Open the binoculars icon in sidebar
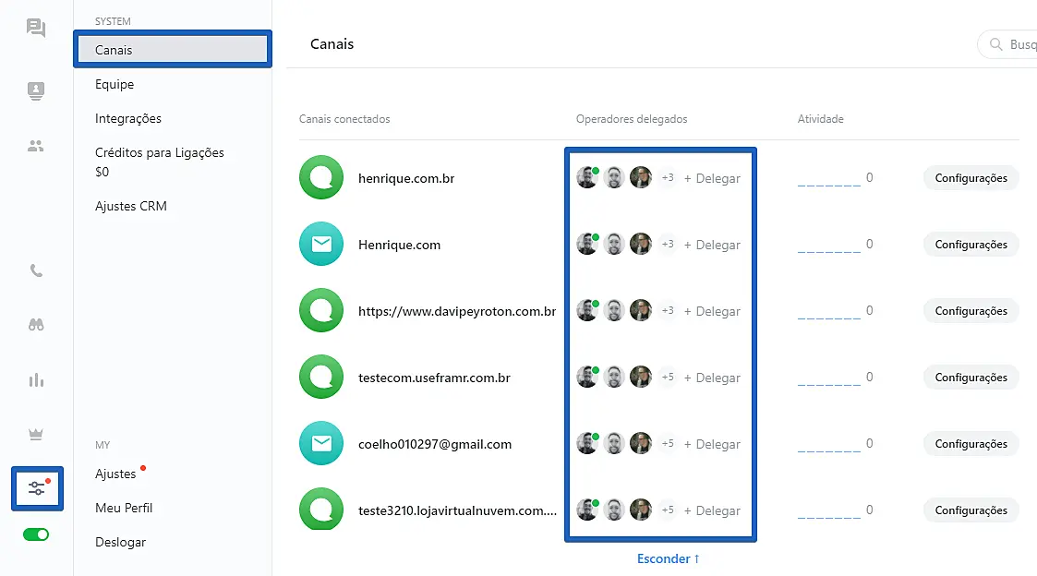Screen dimensions: 1037x576 36,325
